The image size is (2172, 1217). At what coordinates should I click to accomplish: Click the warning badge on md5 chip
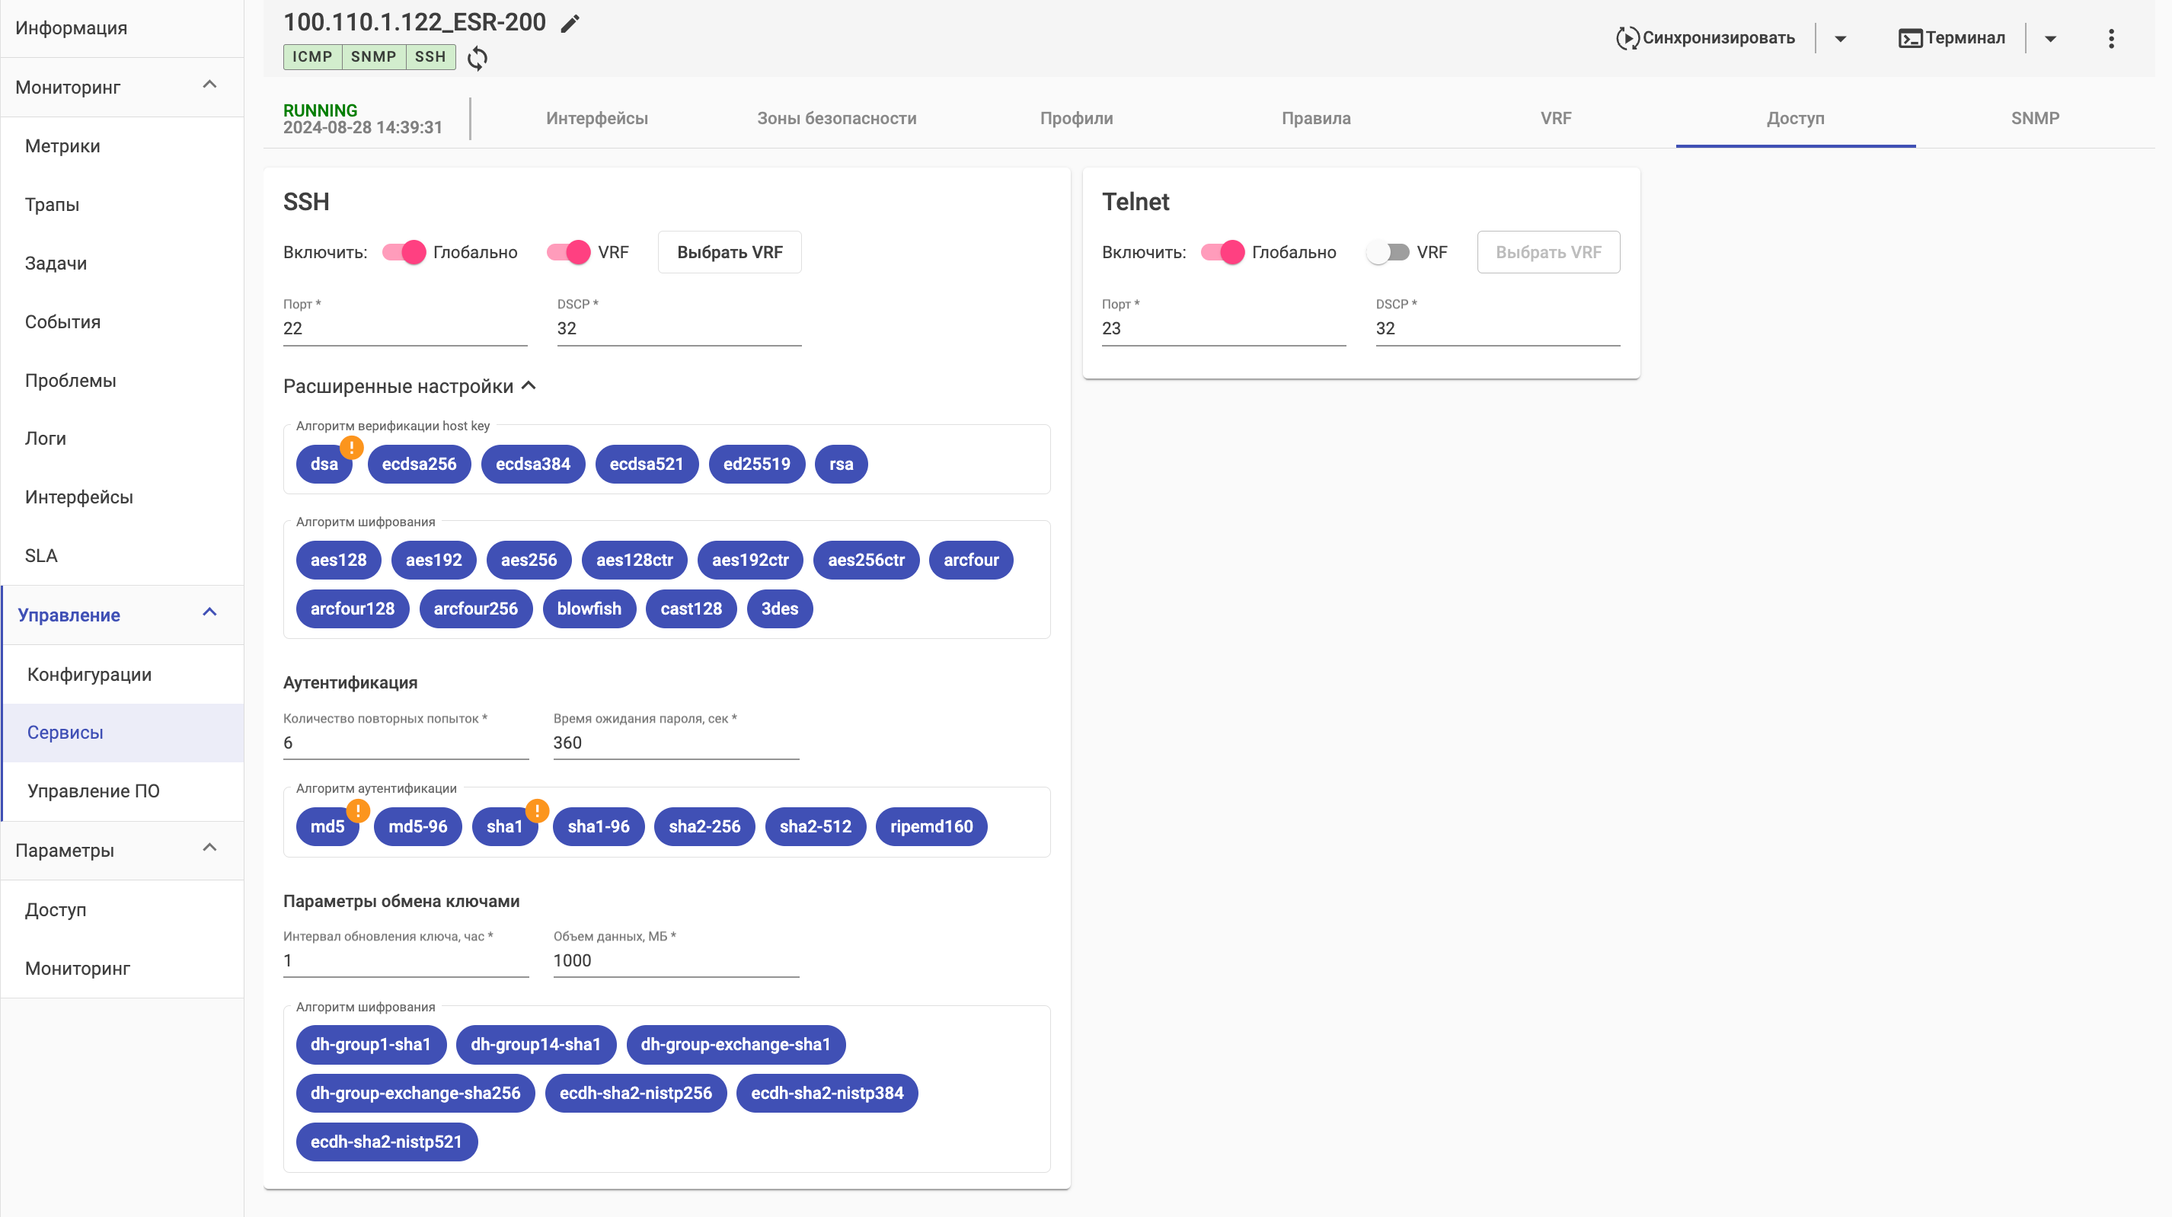357,810
